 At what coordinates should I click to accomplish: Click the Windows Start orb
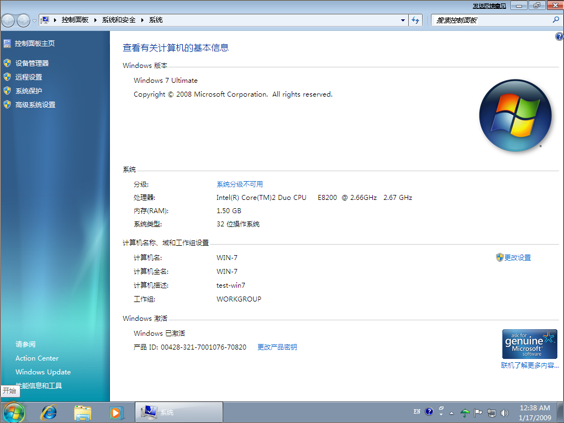tap(14, 412)
